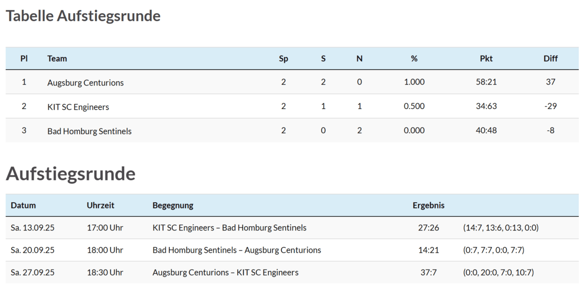Click the Aufstiegsrunde schedule heading

[x=70, y=173]
